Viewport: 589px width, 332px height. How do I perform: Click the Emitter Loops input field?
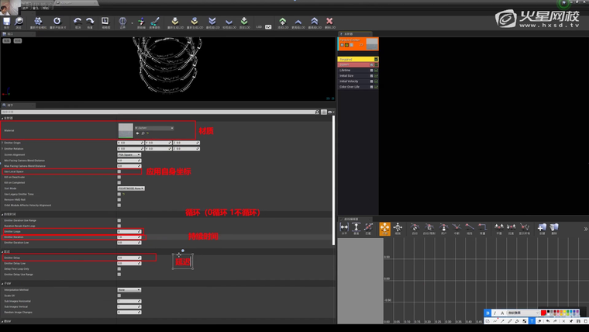[x=129, y=231]
